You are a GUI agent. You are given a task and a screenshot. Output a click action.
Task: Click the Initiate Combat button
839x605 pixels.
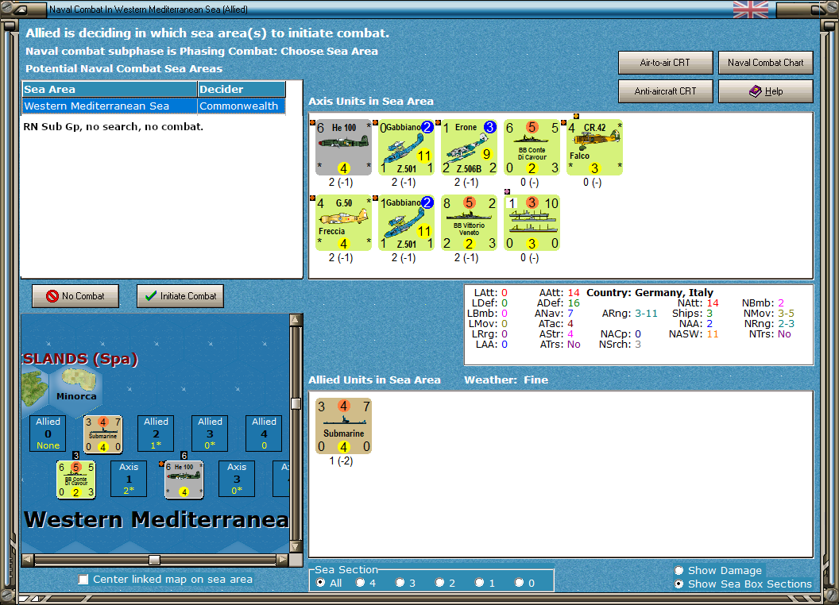pyautogui.click(x=180, y=296)
